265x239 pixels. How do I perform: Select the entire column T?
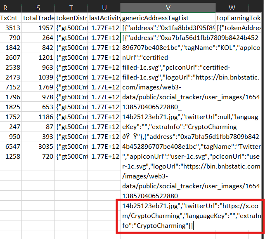point(71,7)
